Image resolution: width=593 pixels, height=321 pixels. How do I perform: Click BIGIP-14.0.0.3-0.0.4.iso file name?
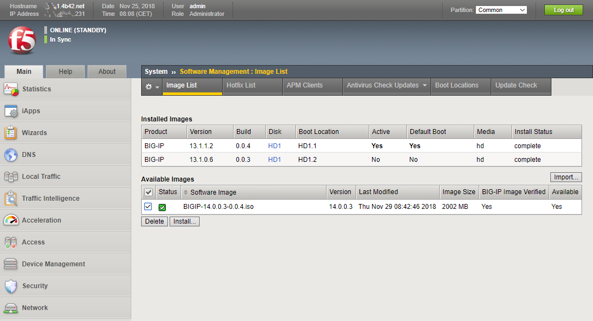[218, 207]
